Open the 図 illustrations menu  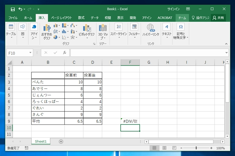[22, 31]
